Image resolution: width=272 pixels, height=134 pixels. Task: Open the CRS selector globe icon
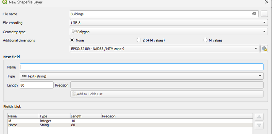pos(264,49)
